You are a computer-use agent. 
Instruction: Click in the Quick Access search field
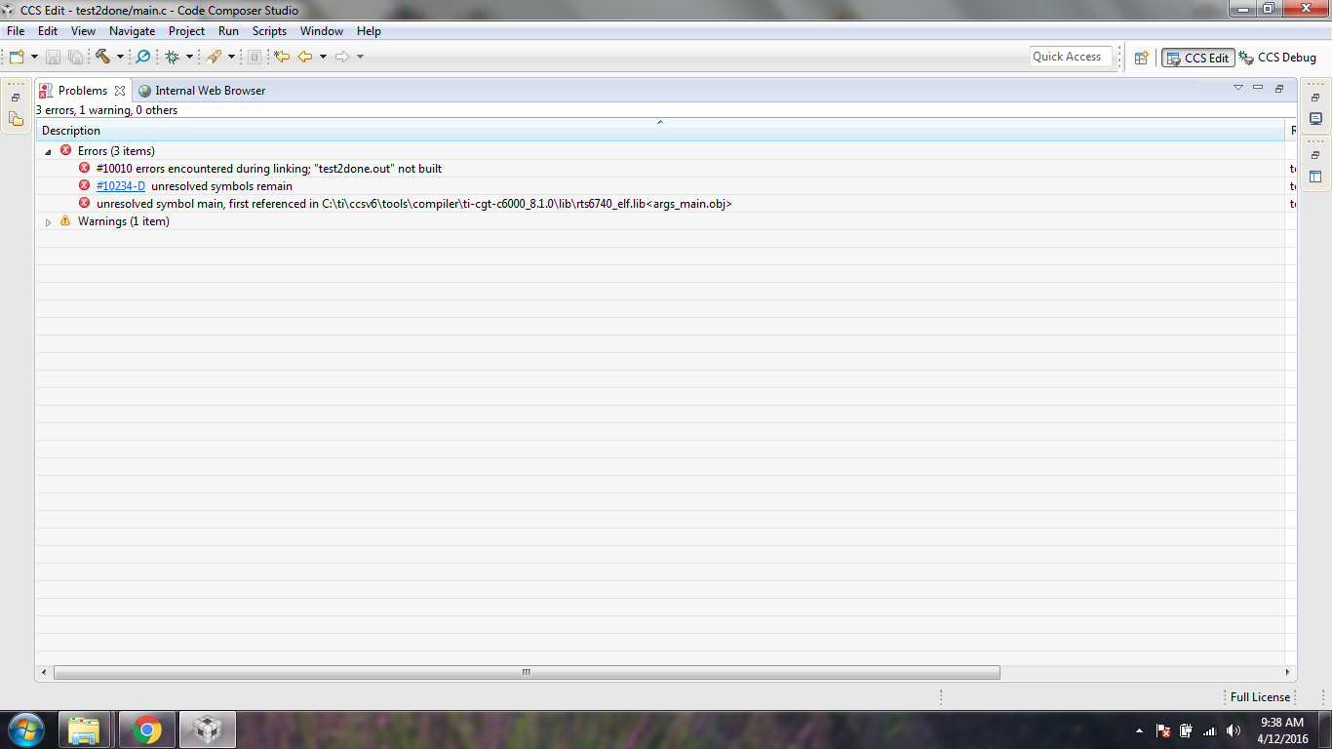coord(1071,57)
